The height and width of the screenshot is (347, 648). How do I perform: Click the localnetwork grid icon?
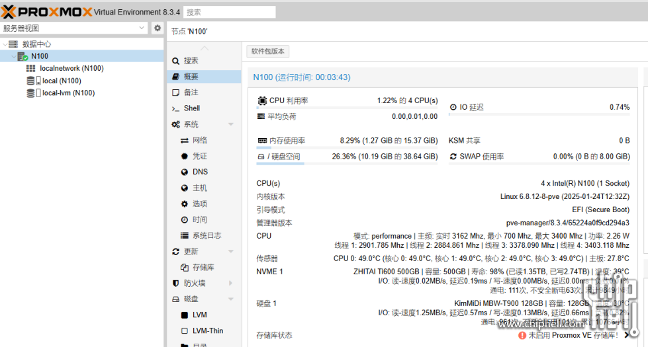[x=31, y=69]
